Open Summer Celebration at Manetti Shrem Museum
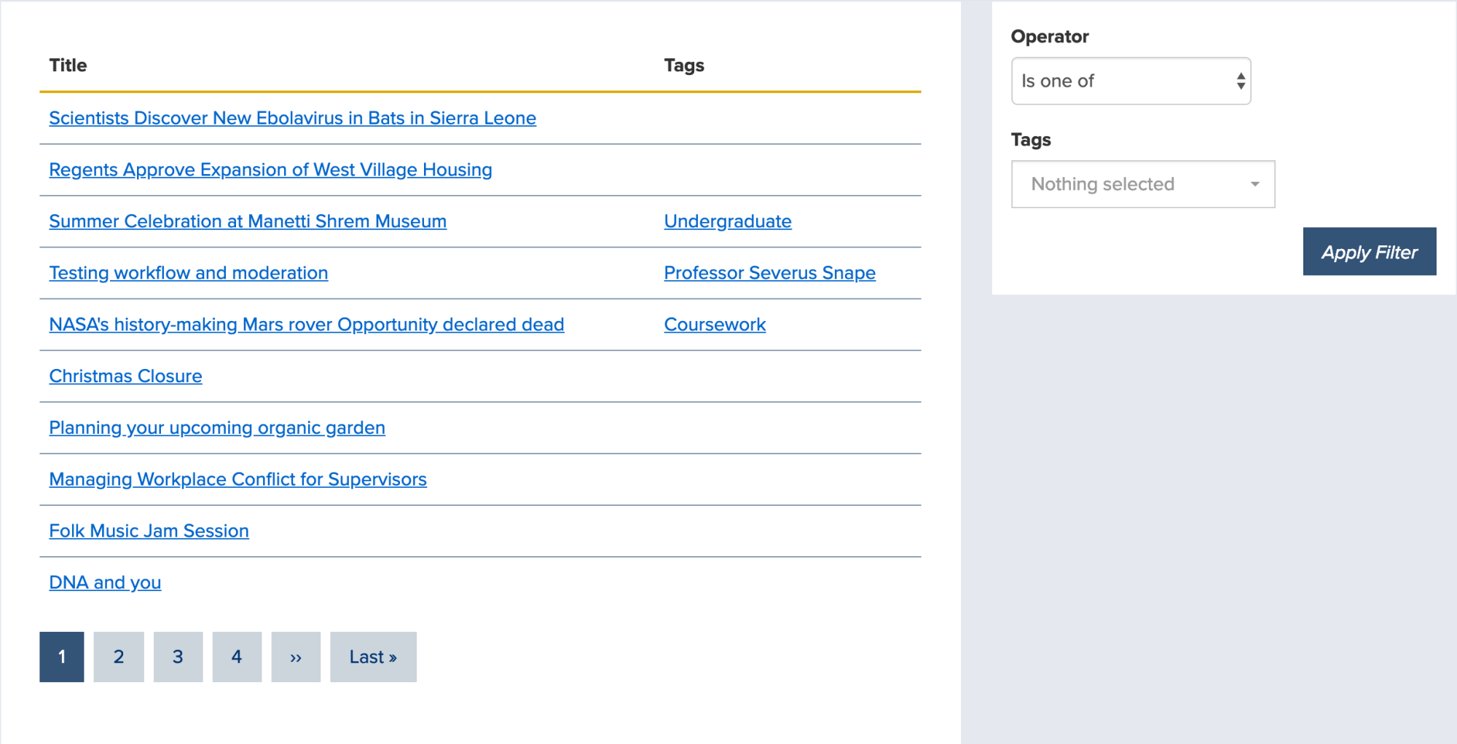Image resolution: width=1457 pixels, height=744 pixels. point(248,221)
